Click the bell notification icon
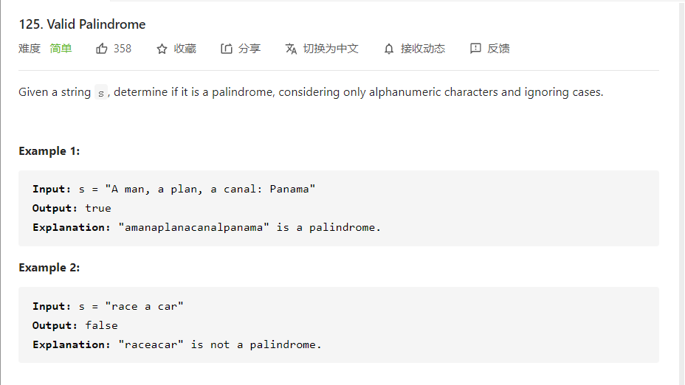Screen dimensions: 685x385 pyautogui.click(x=389, y=49)
